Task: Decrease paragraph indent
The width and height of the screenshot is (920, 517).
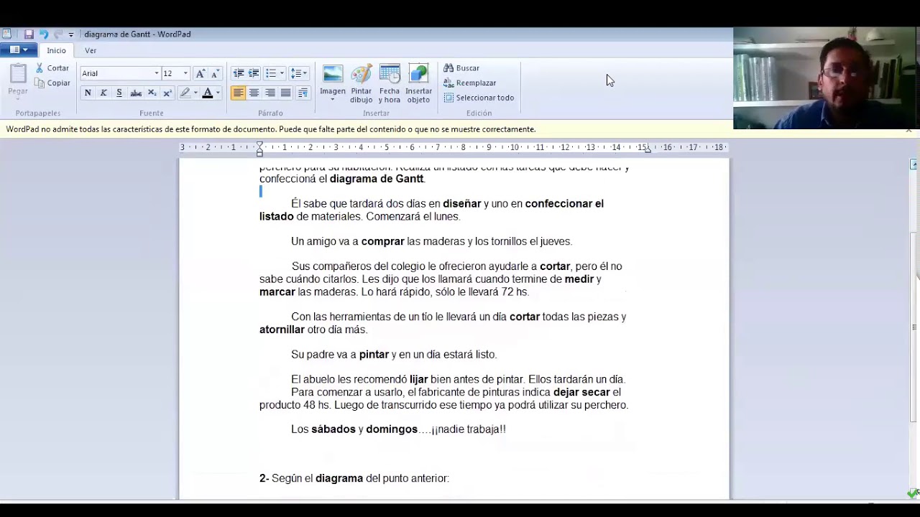Action: (239, 73)
